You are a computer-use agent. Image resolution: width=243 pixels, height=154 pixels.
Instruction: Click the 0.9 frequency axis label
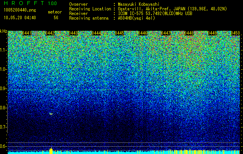(x=3, y=89)
